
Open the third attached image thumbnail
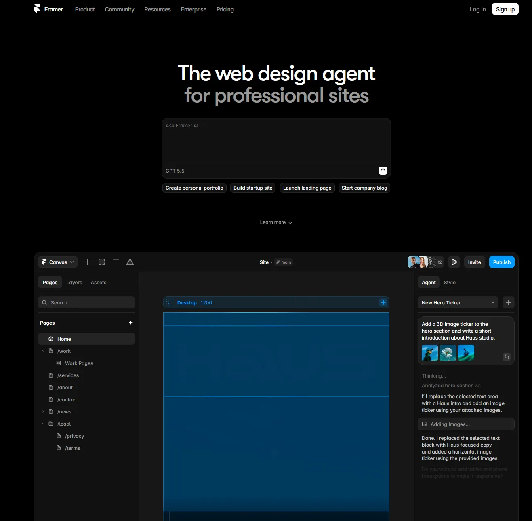466,353
